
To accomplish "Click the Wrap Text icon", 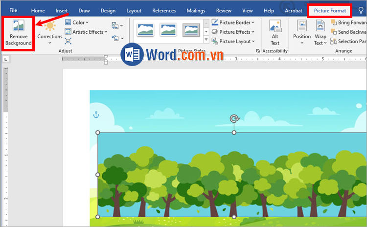I will click(321, 32).
